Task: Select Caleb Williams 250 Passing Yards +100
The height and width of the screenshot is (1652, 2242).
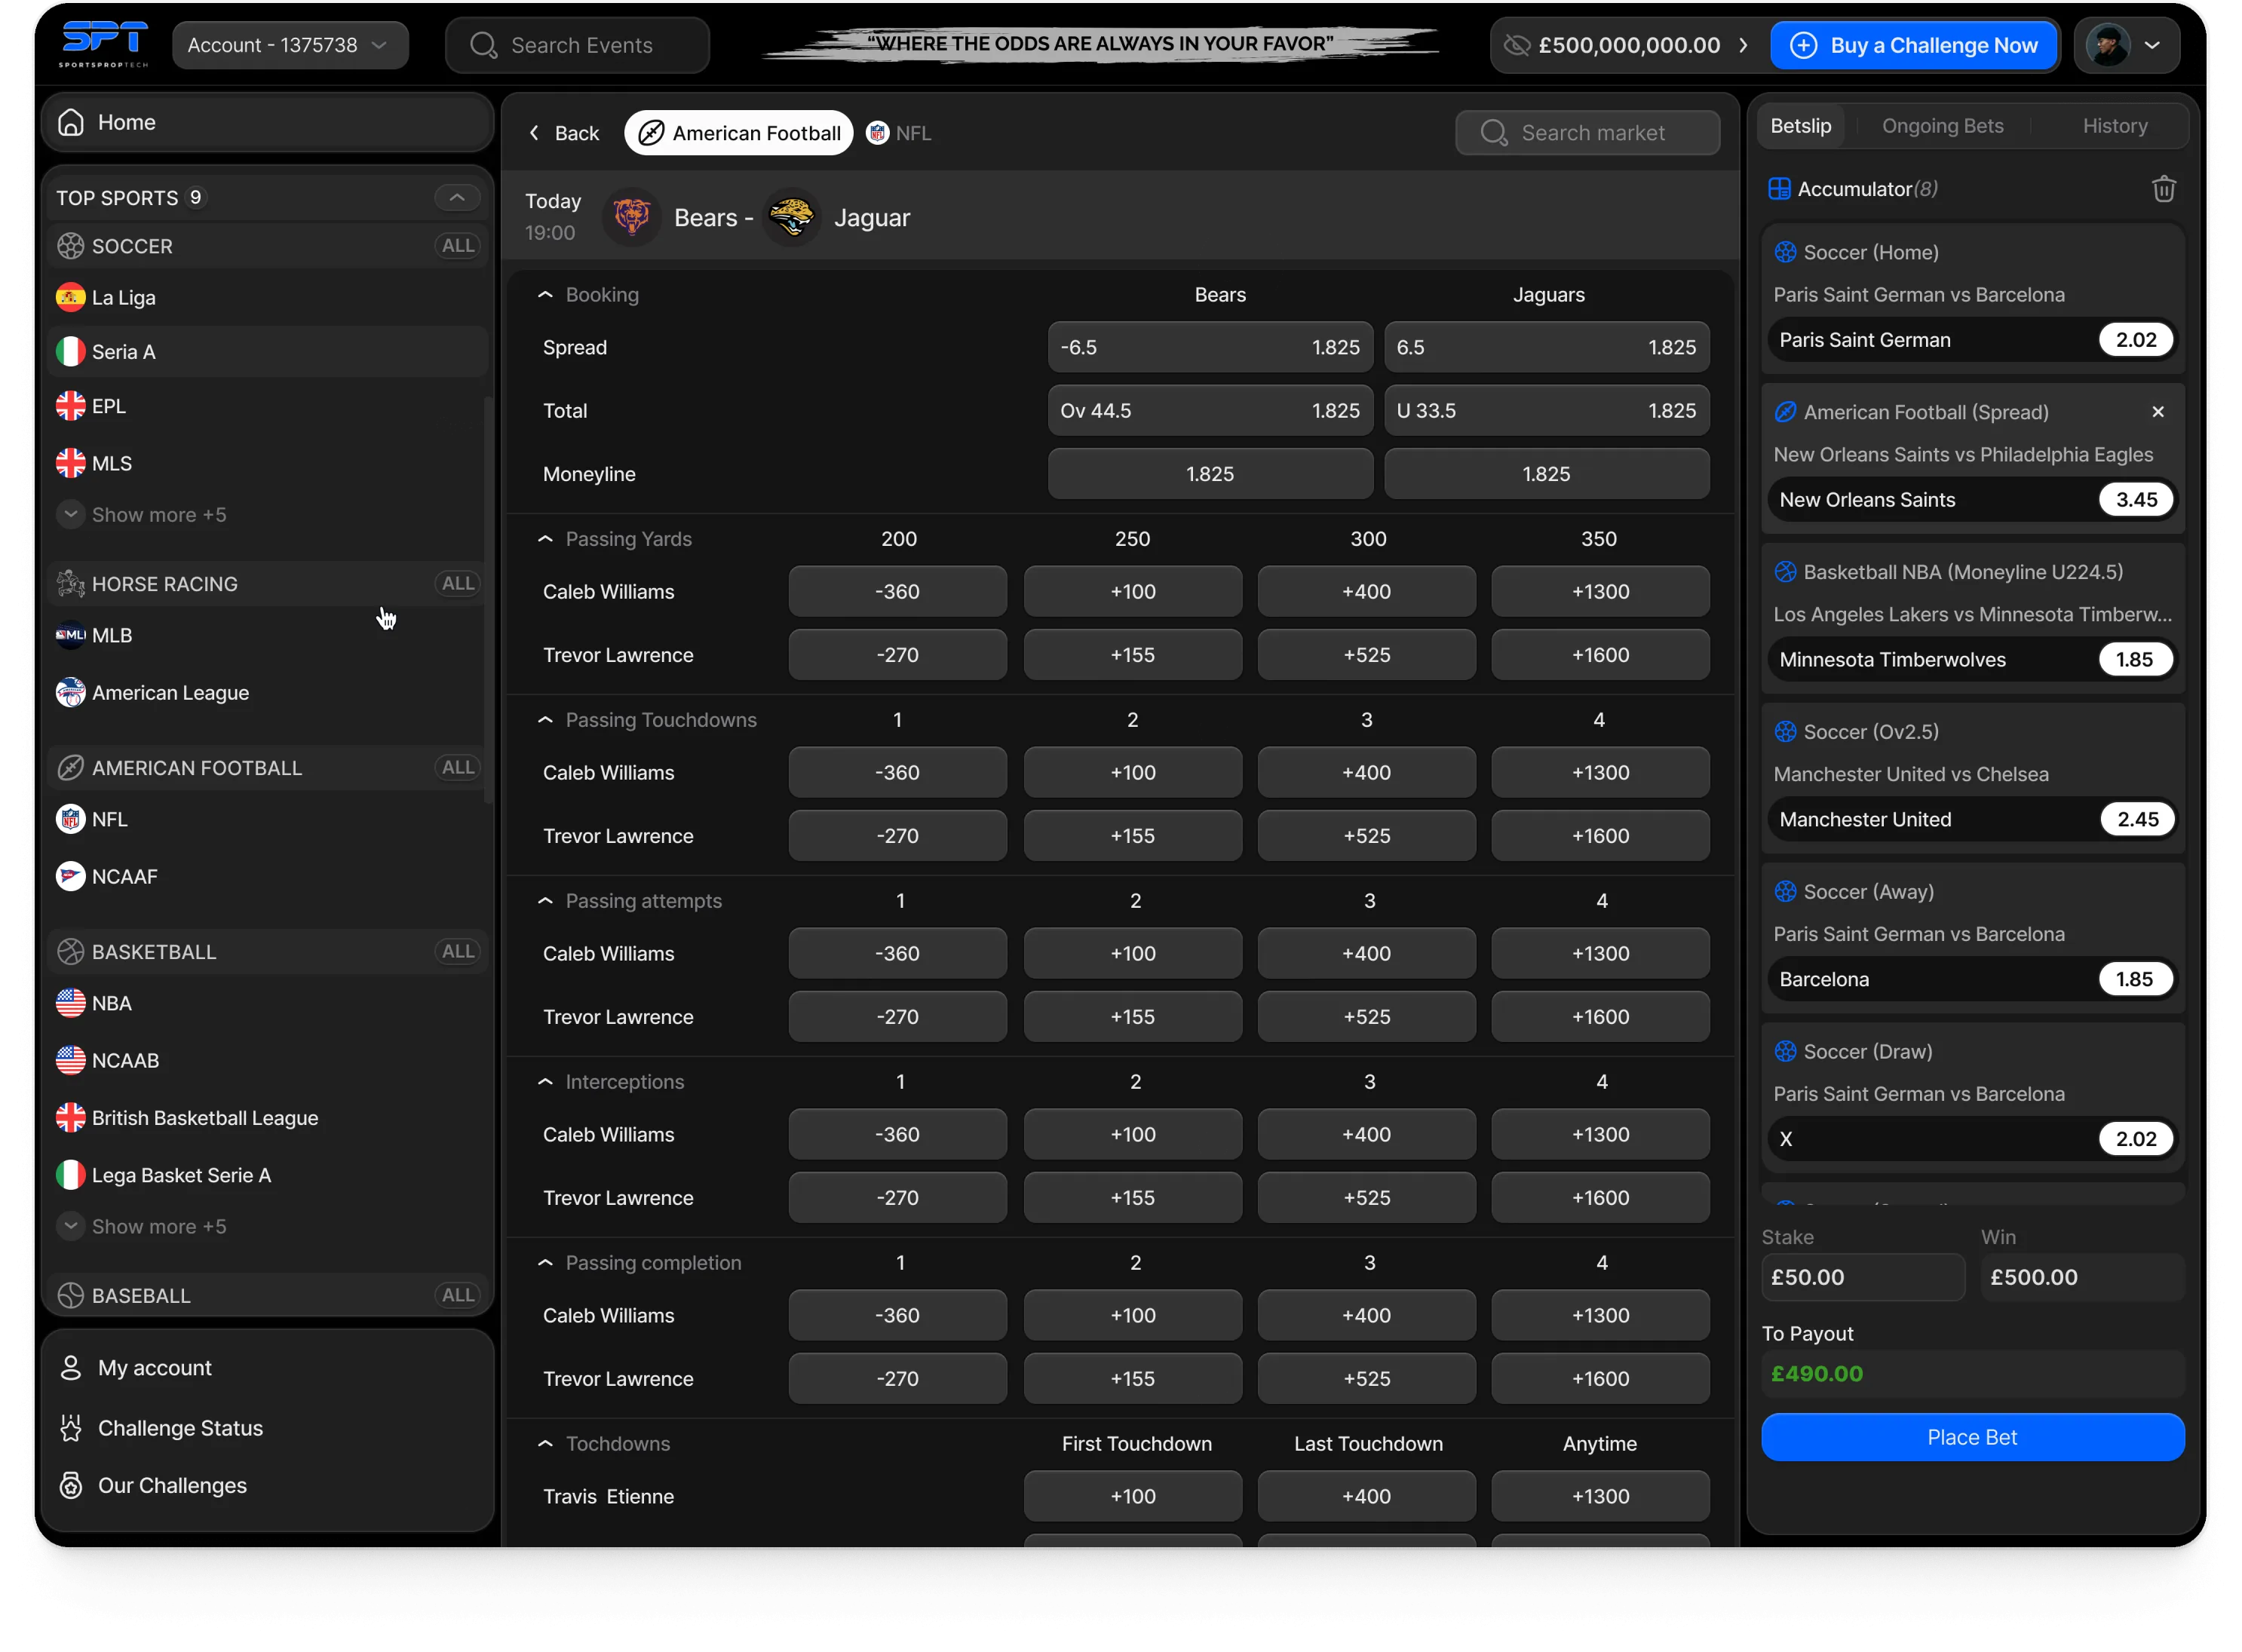Action: tap(1132, 591)
